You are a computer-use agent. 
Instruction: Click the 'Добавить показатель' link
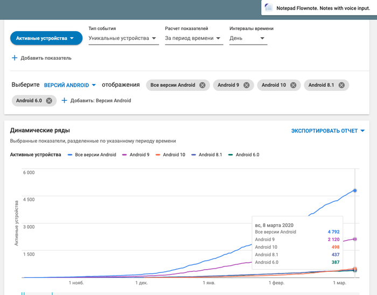(x=46, y=58)
